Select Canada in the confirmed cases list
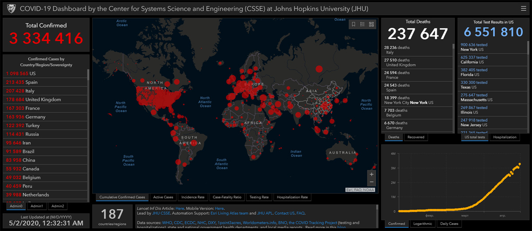532x231 pixels. [46, 169]
